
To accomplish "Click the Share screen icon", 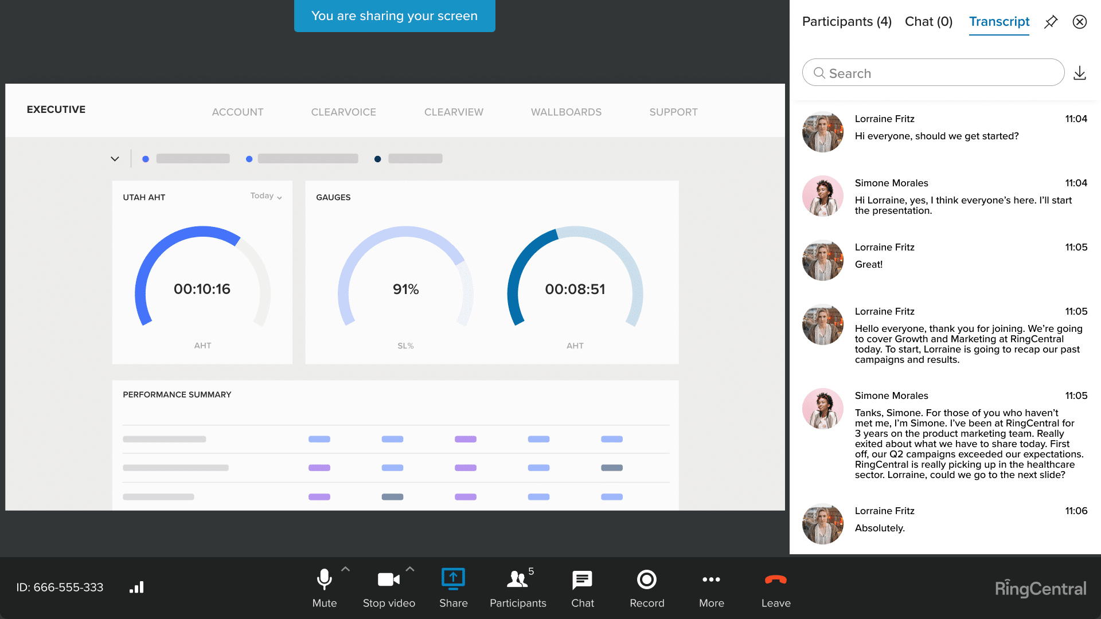I will tap(453, 579).
